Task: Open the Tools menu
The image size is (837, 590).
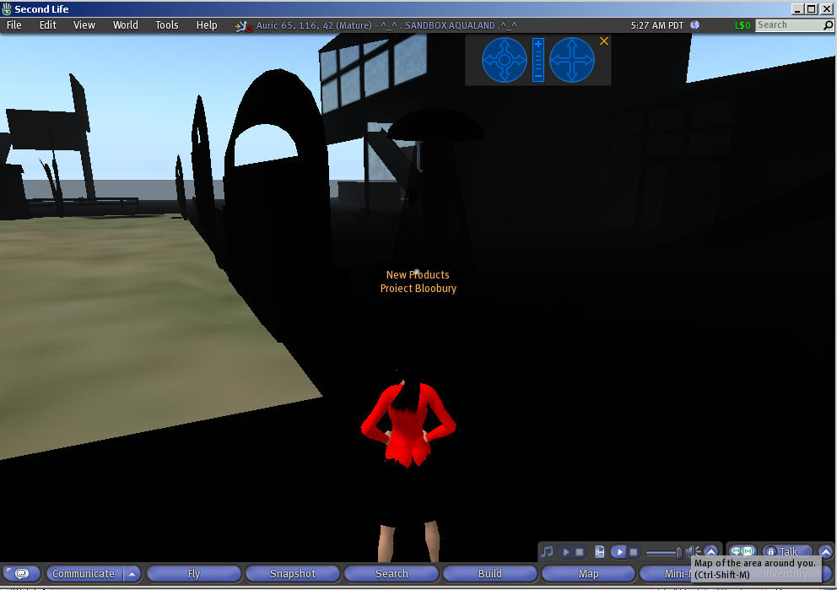Action: click(x=166, y=25)
